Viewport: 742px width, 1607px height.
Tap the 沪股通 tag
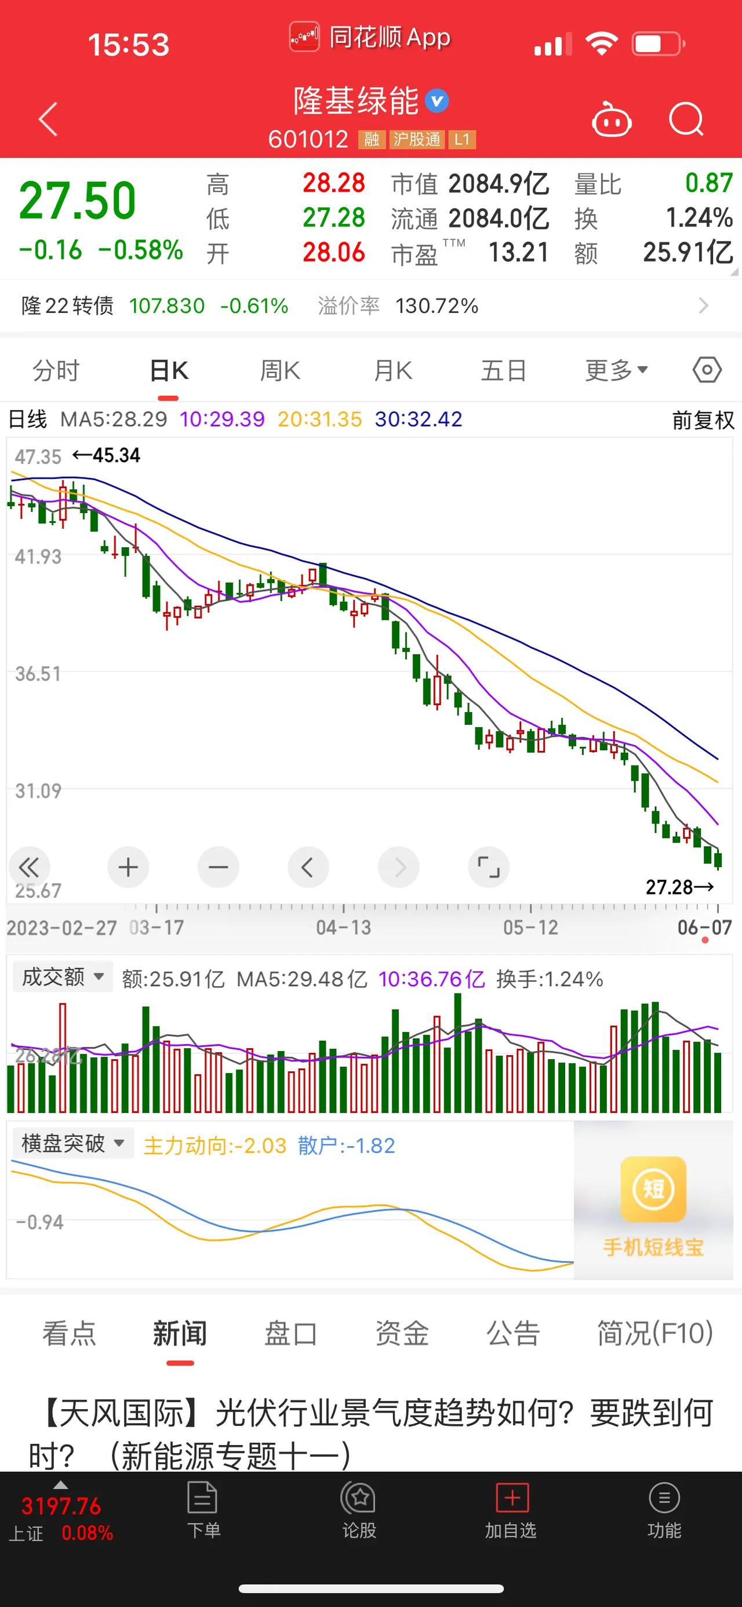417,139
